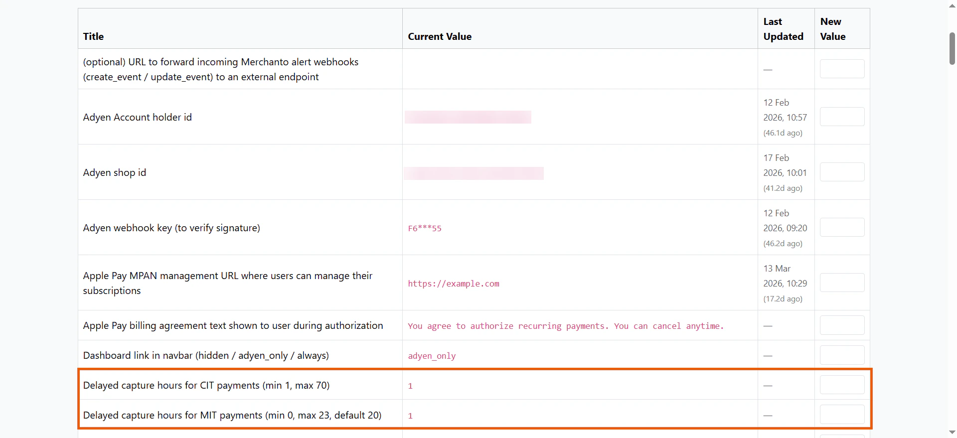Click the Merchanto alert webhooks URL title
Screen dimensions: 957x438
pyautogui.click(x=221, y=69)
